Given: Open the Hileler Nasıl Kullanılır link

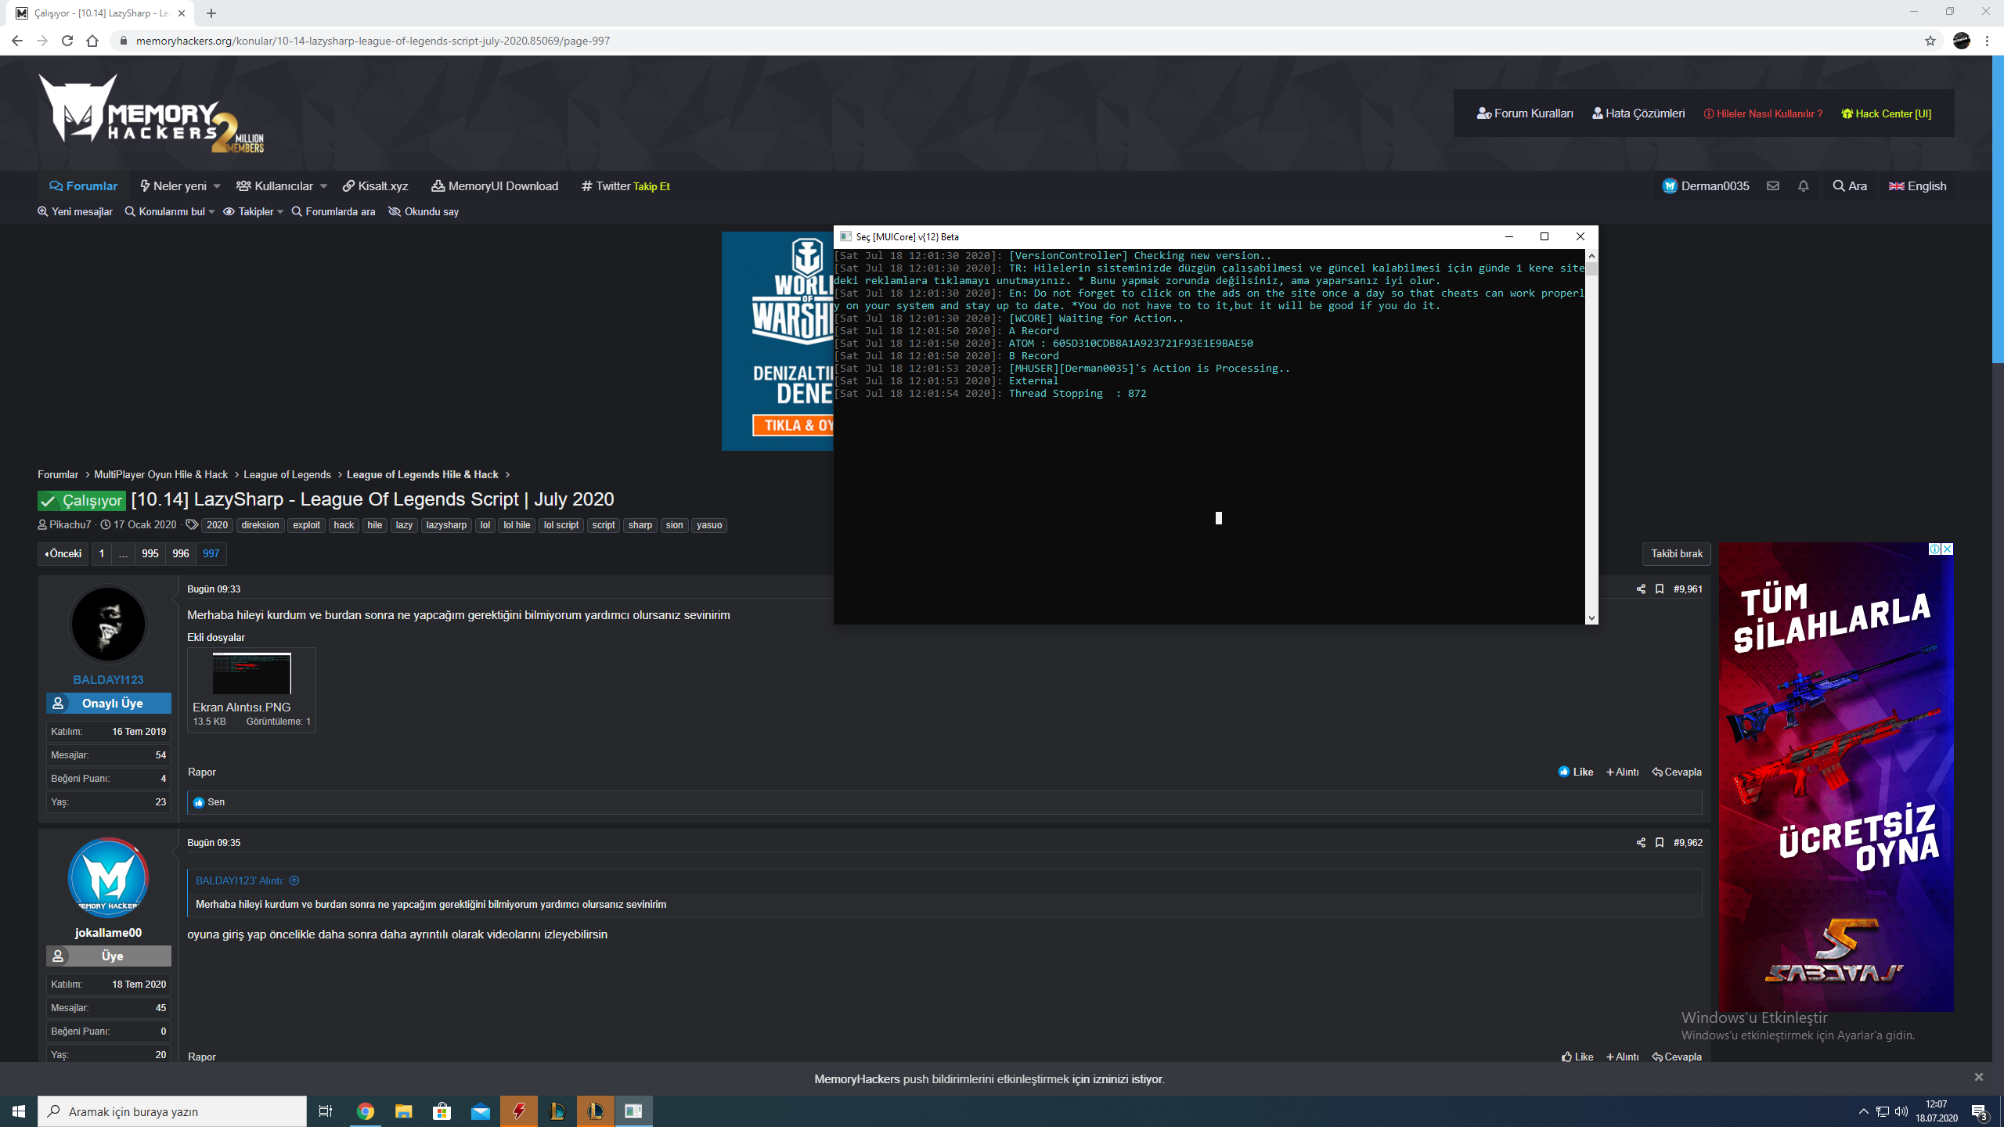Looking at the screenshot, I should pyautogui.click(x=1763, y=113).
